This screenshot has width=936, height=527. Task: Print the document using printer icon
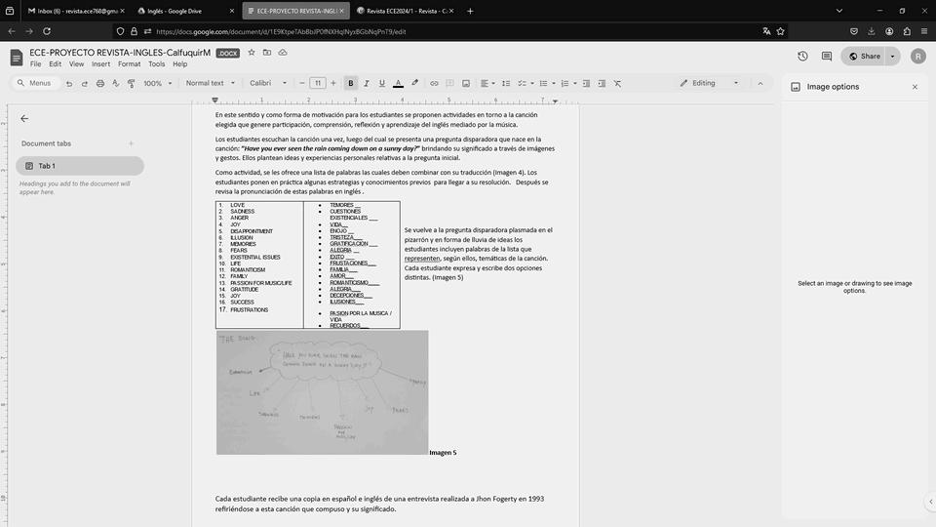pyautogui.click(x=100, y=84)
